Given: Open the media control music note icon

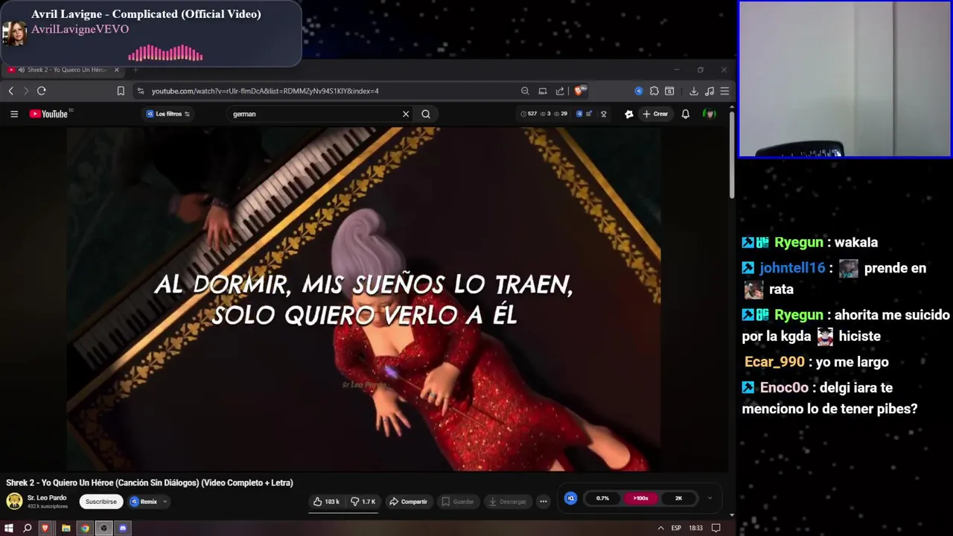Looking at the screenshot, I should pos(709,91).
